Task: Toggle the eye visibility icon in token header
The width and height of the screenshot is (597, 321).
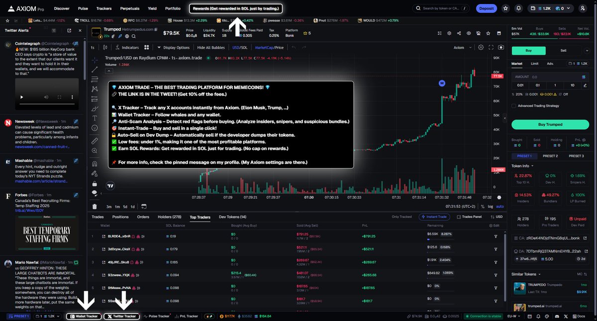Action: pyautogui.click(x=468, y=33)
